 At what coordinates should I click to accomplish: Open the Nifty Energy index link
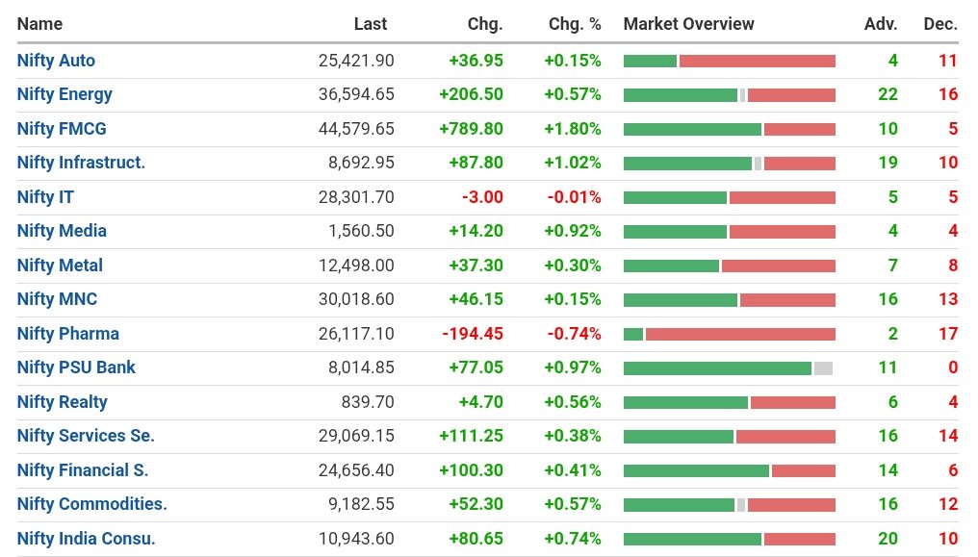coord(64,94)
